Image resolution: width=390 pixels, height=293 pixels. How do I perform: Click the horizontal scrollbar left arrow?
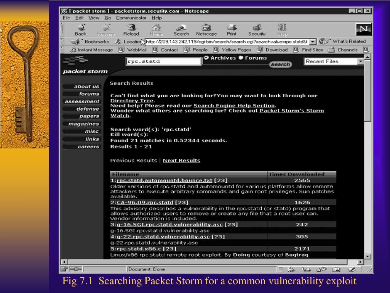click(64, 262)
